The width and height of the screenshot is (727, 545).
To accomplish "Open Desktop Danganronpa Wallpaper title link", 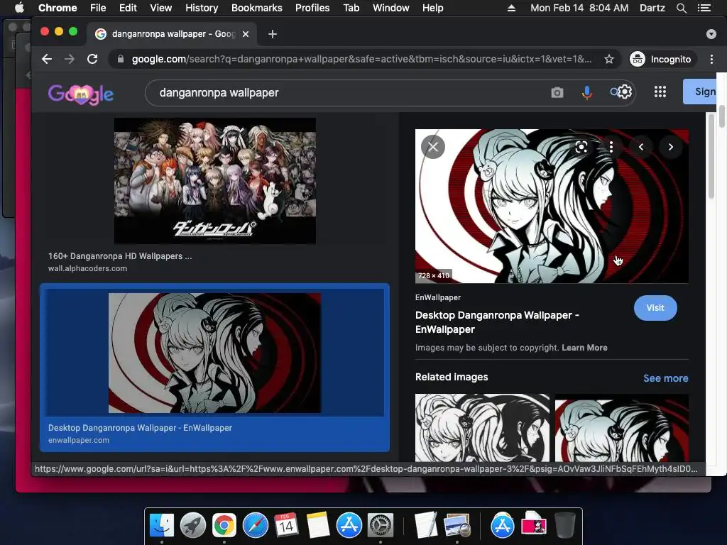I will coord(497,322).
